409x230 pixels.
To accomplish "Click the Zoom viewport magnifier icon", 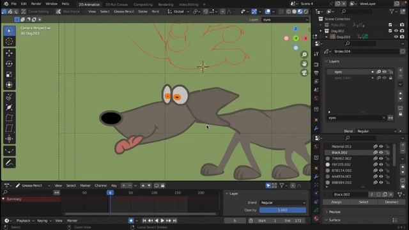I will coord(304,54).
